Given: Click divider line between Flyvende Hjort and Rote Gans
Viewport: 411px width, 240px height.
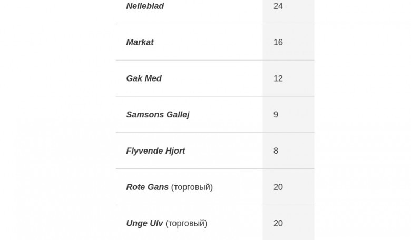Looking at the screenshot, I should click(215, 169).
